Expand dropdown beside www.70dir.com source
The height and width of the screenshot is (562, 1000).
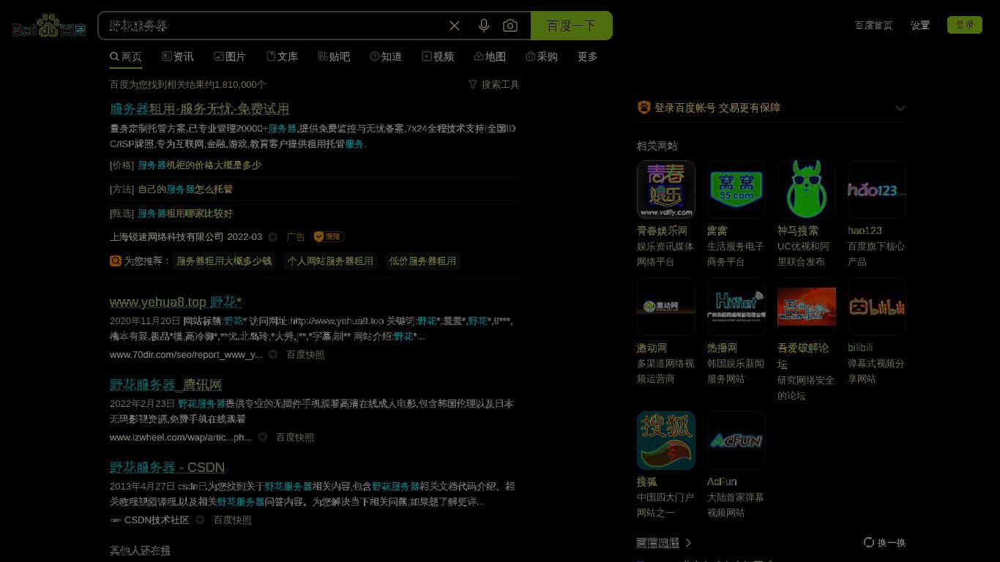click(273, 354)
